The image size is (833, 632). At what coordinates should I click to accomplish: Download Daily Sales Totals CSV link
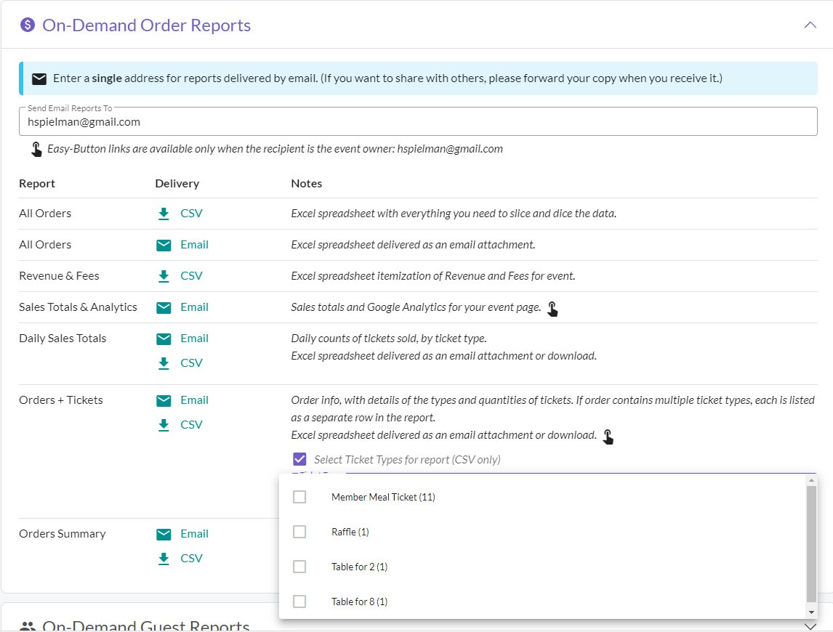coord(191,363)
